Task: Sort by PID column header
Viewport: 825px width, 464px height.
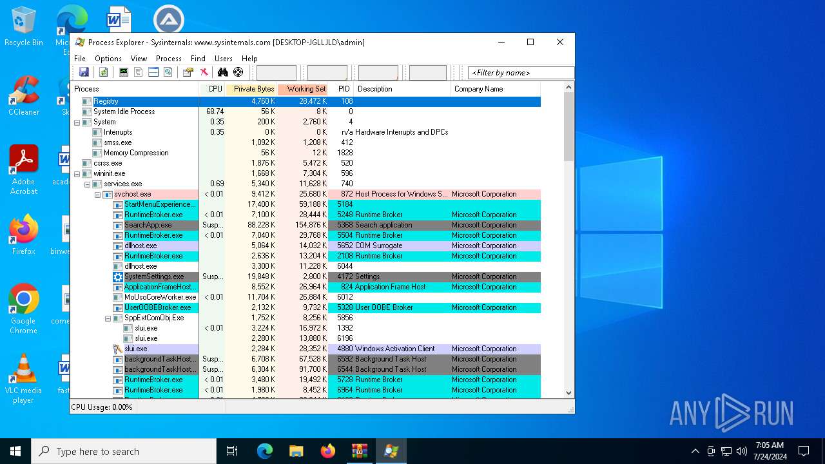Action: (342, 89)
